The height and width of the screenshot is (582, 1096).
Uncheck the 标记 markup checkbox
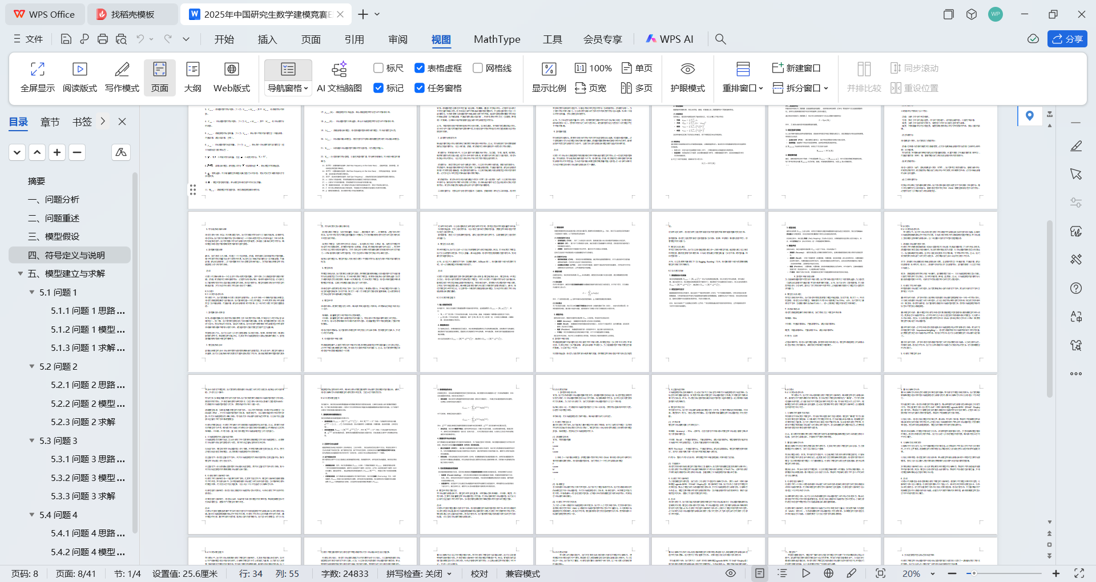click(378, 88)
